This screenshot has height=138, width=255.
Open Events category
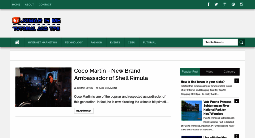tap(115, 42)
